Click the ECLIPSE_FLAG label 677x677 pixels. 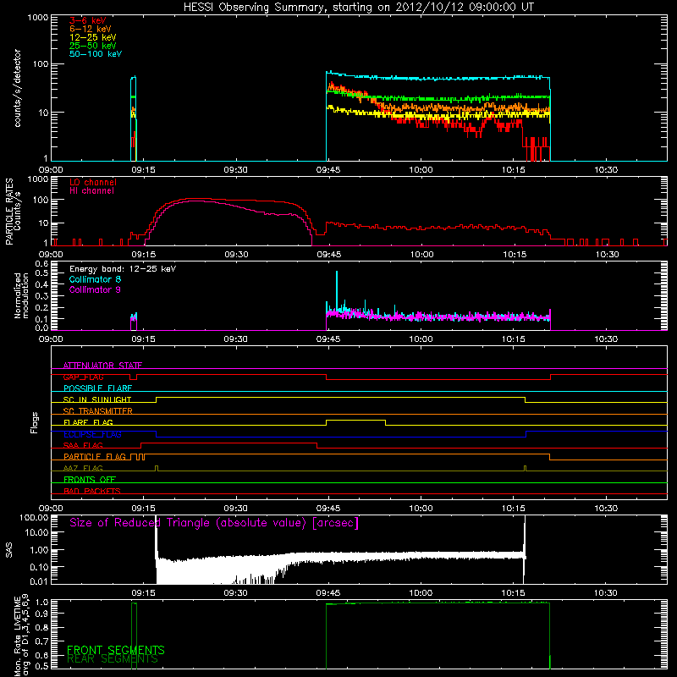tap(92, 434)
